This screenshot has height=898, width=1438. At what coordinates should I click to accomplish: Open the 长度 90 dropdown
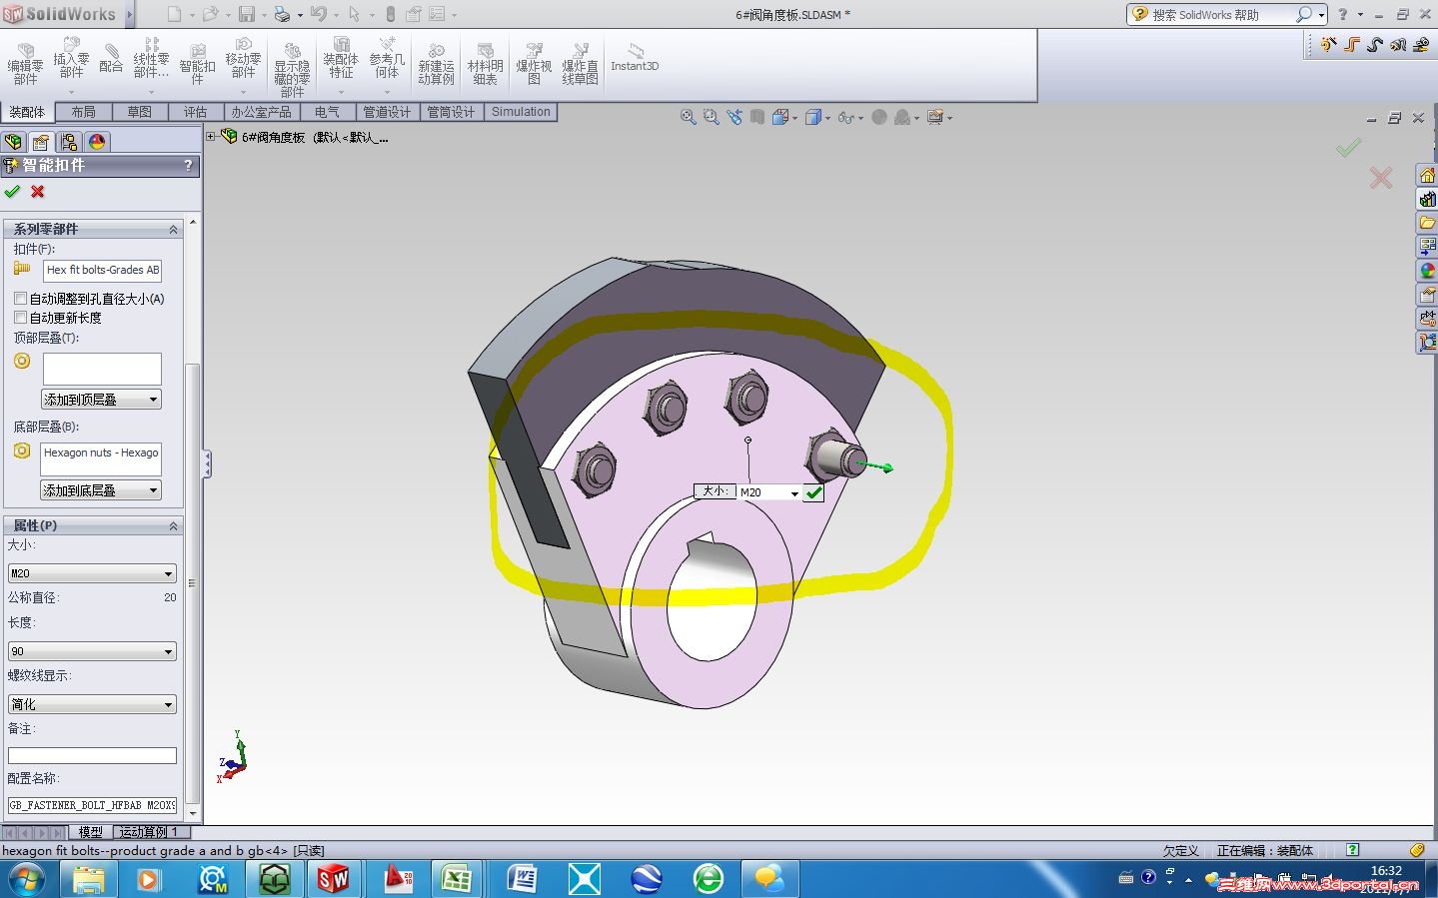pyautogui.click(x=92, y=651)
